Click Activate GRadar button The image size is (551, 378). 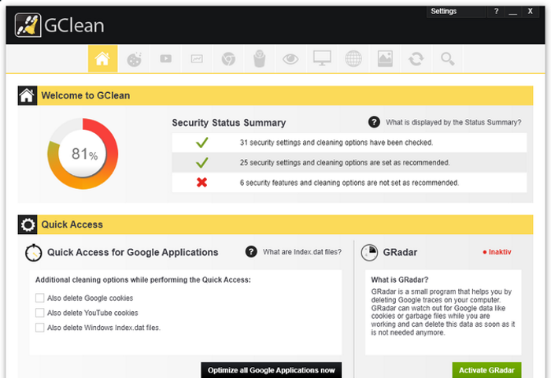(x=486, y=370)
